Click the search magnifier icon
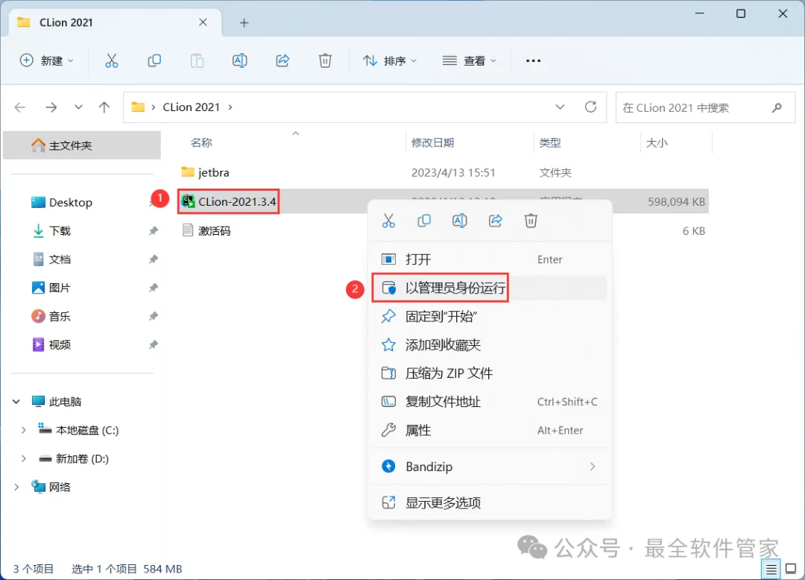Image resolution: width=805 pixels, height=580 pixels. [x=777, y=107]
